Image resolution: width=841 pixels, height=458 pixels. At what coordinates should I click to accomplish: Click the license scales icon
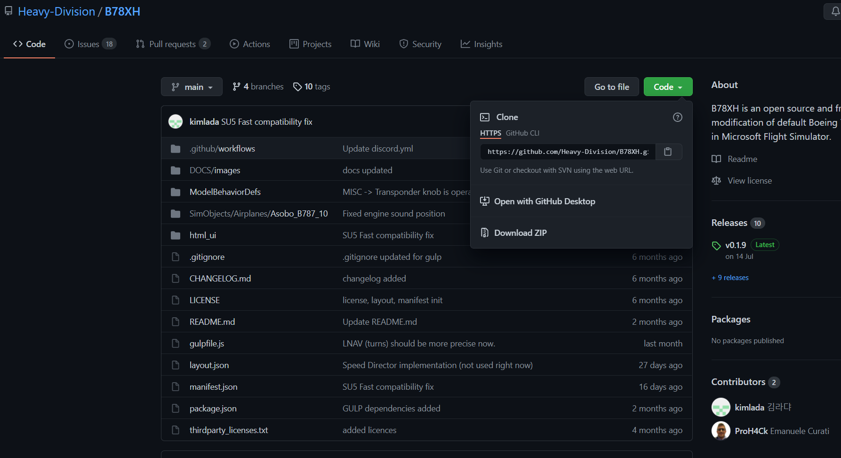716,181
